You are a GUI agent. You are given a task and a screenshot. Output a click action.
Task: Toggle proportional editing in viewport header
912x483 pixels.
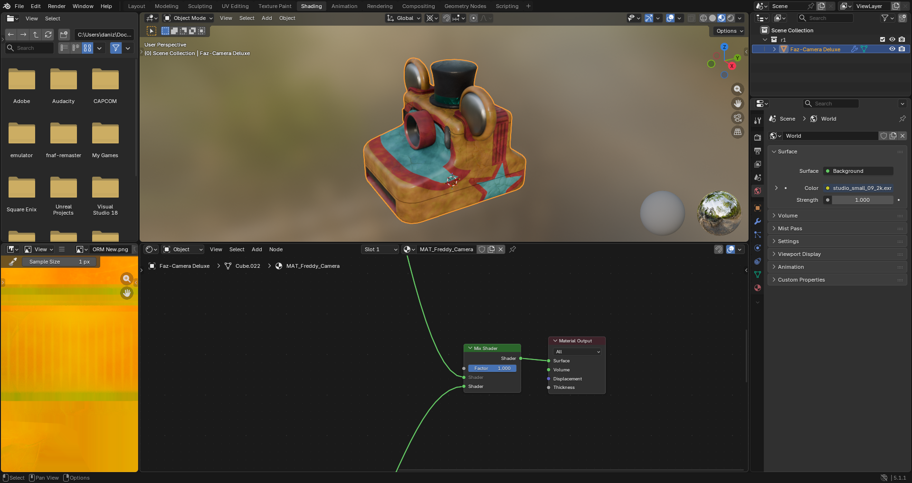pos(474,18)
